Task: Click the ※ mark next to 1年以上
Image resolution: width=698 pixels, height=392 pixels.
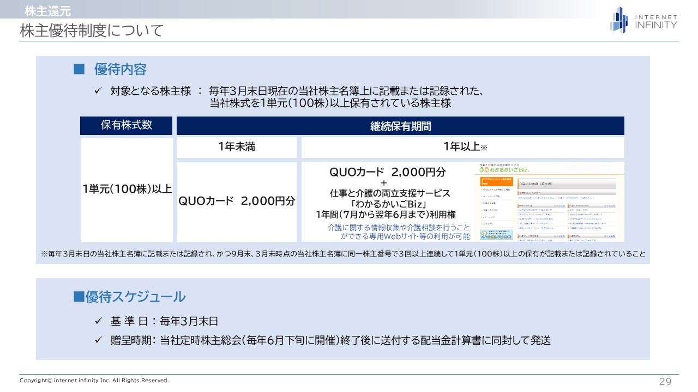Action: [484, 148]
